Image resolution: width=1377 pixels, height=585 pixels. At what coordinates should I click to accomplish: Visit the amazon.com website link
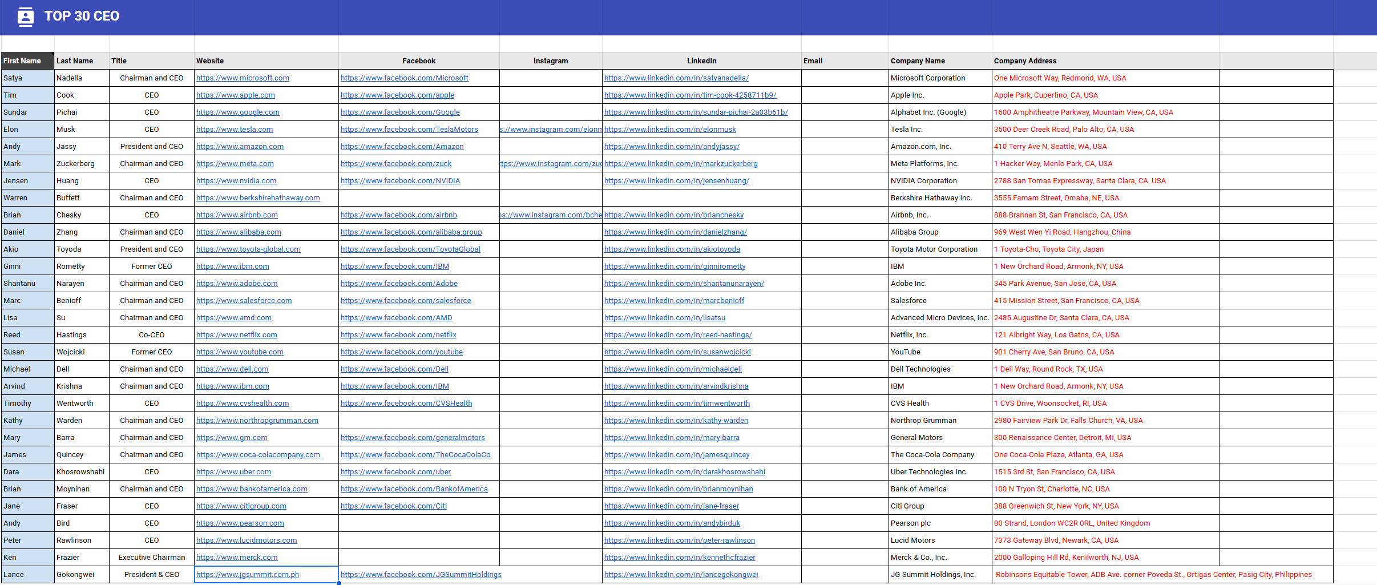pos(240,147)
